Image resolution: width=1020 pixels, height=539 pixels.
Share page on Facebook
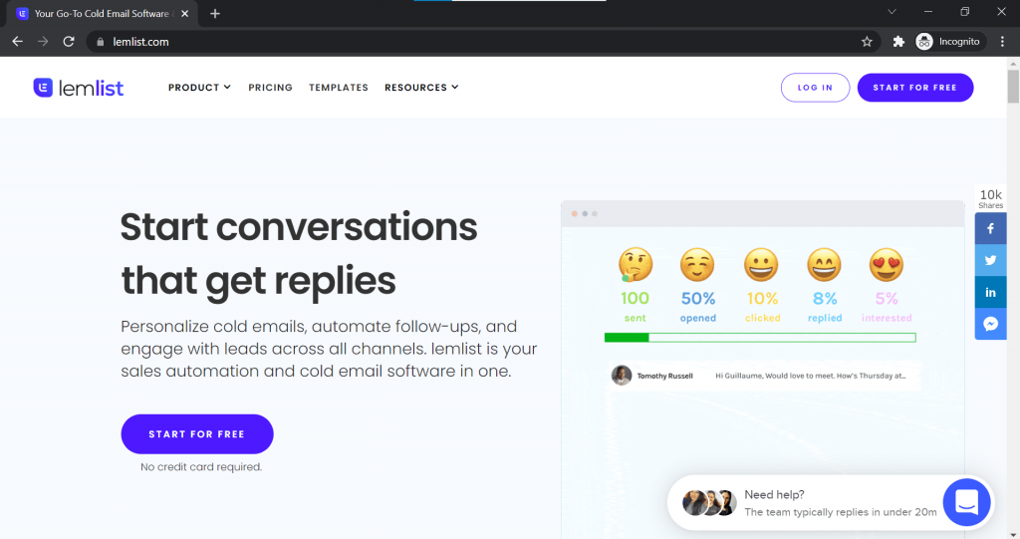990,228
